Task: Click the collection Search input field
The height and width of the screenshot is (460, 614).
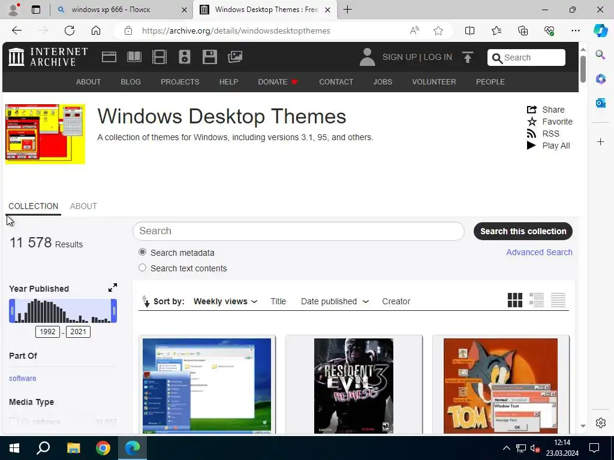Action: tap(299, 231)
